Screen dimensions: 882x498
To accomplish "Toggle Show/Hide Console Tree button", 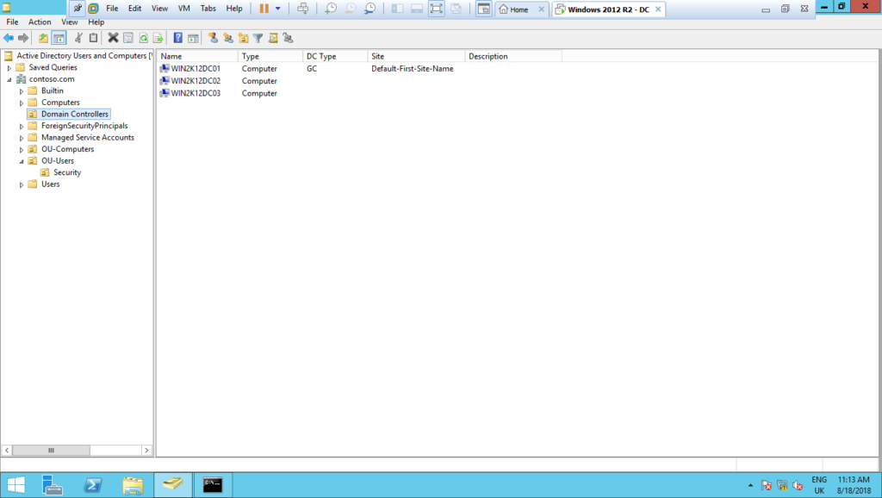I will (59, 38).
